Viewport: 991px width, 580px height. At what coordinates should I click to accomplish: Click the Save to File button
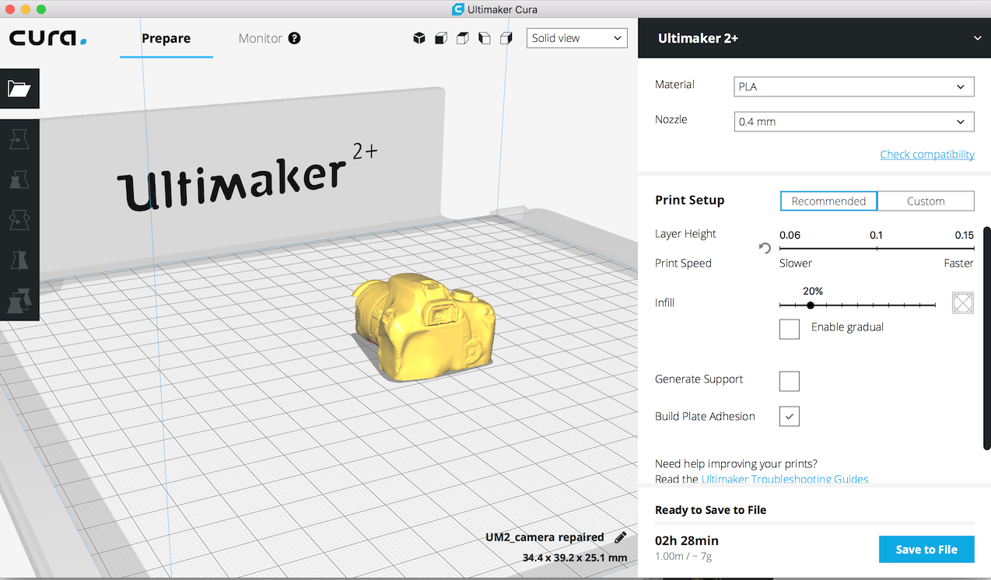pos(926,549)
